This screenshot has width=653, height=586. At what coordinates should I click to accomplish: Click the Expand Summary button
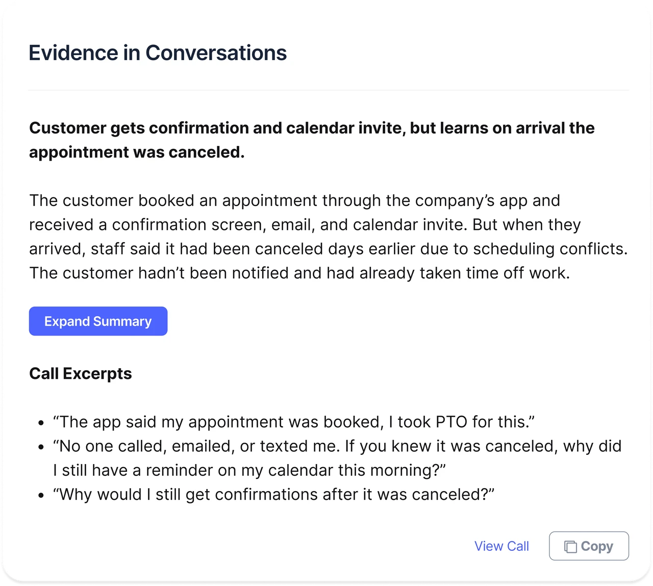pyautogui.click(x=98, y=321)
